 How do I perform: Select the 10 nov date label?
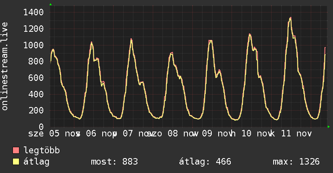(x=256, y=133)
